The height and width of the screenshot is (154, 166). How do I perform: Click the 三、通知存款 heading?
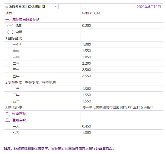coord(16,120)
